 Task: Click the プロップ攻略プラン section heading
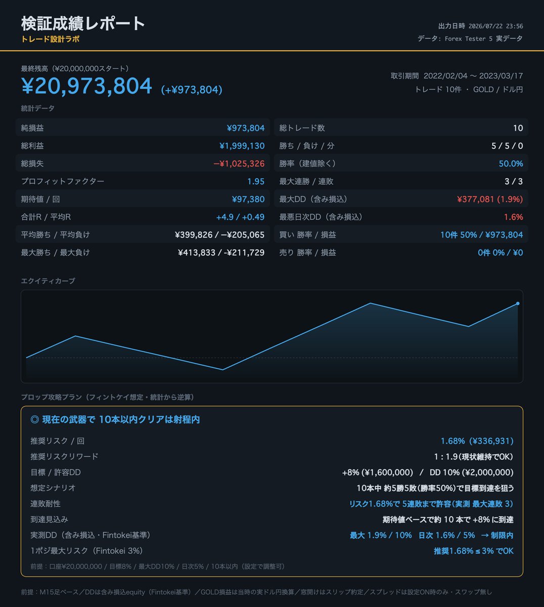pos(108,397)
